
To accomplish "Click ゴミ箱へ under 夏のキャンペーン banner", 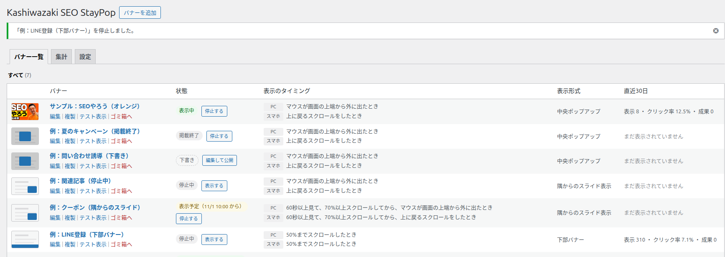I will coord(121,141).
